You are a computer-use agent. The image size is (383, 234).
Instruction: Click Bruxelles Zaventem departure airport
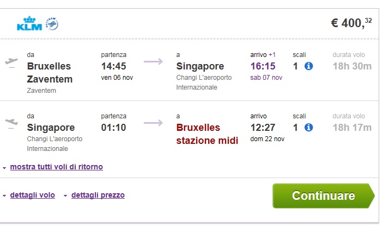tap(50, 73)
